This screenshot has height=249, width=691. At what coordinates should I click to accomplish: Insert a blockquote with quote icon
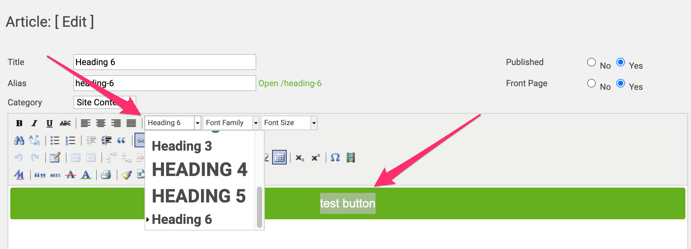(x=121, y=140)
